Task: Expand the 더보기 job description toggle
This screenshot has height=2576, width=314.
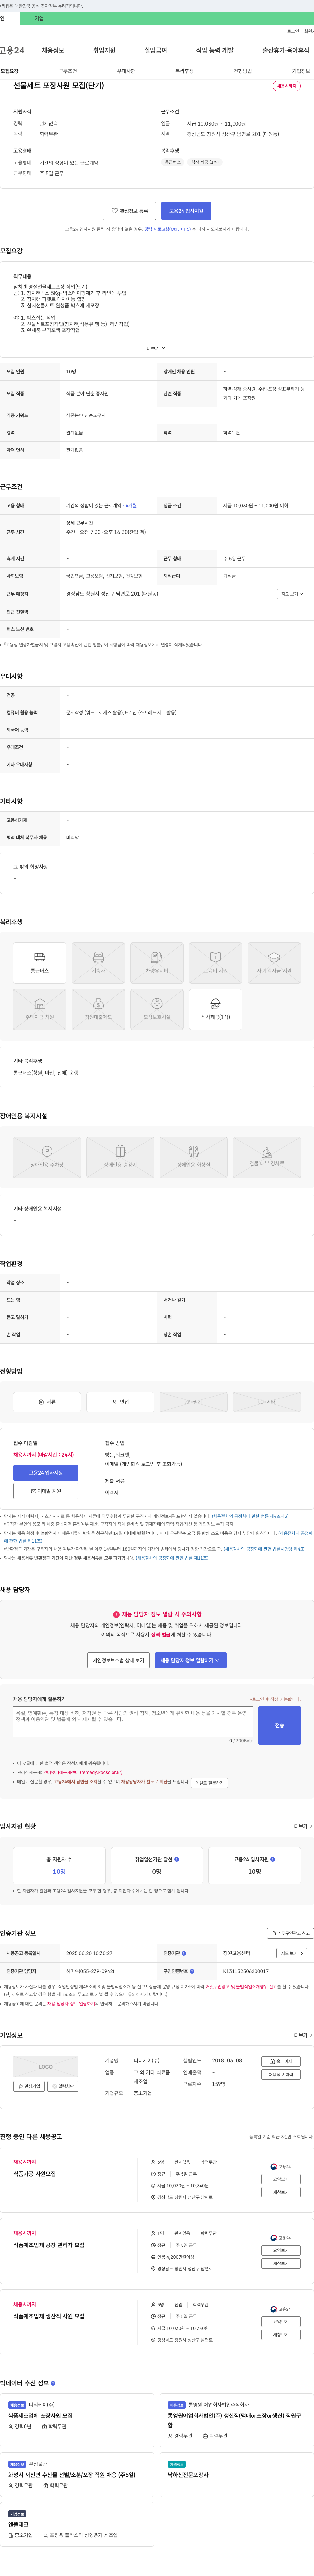Action: click(156, 348)
